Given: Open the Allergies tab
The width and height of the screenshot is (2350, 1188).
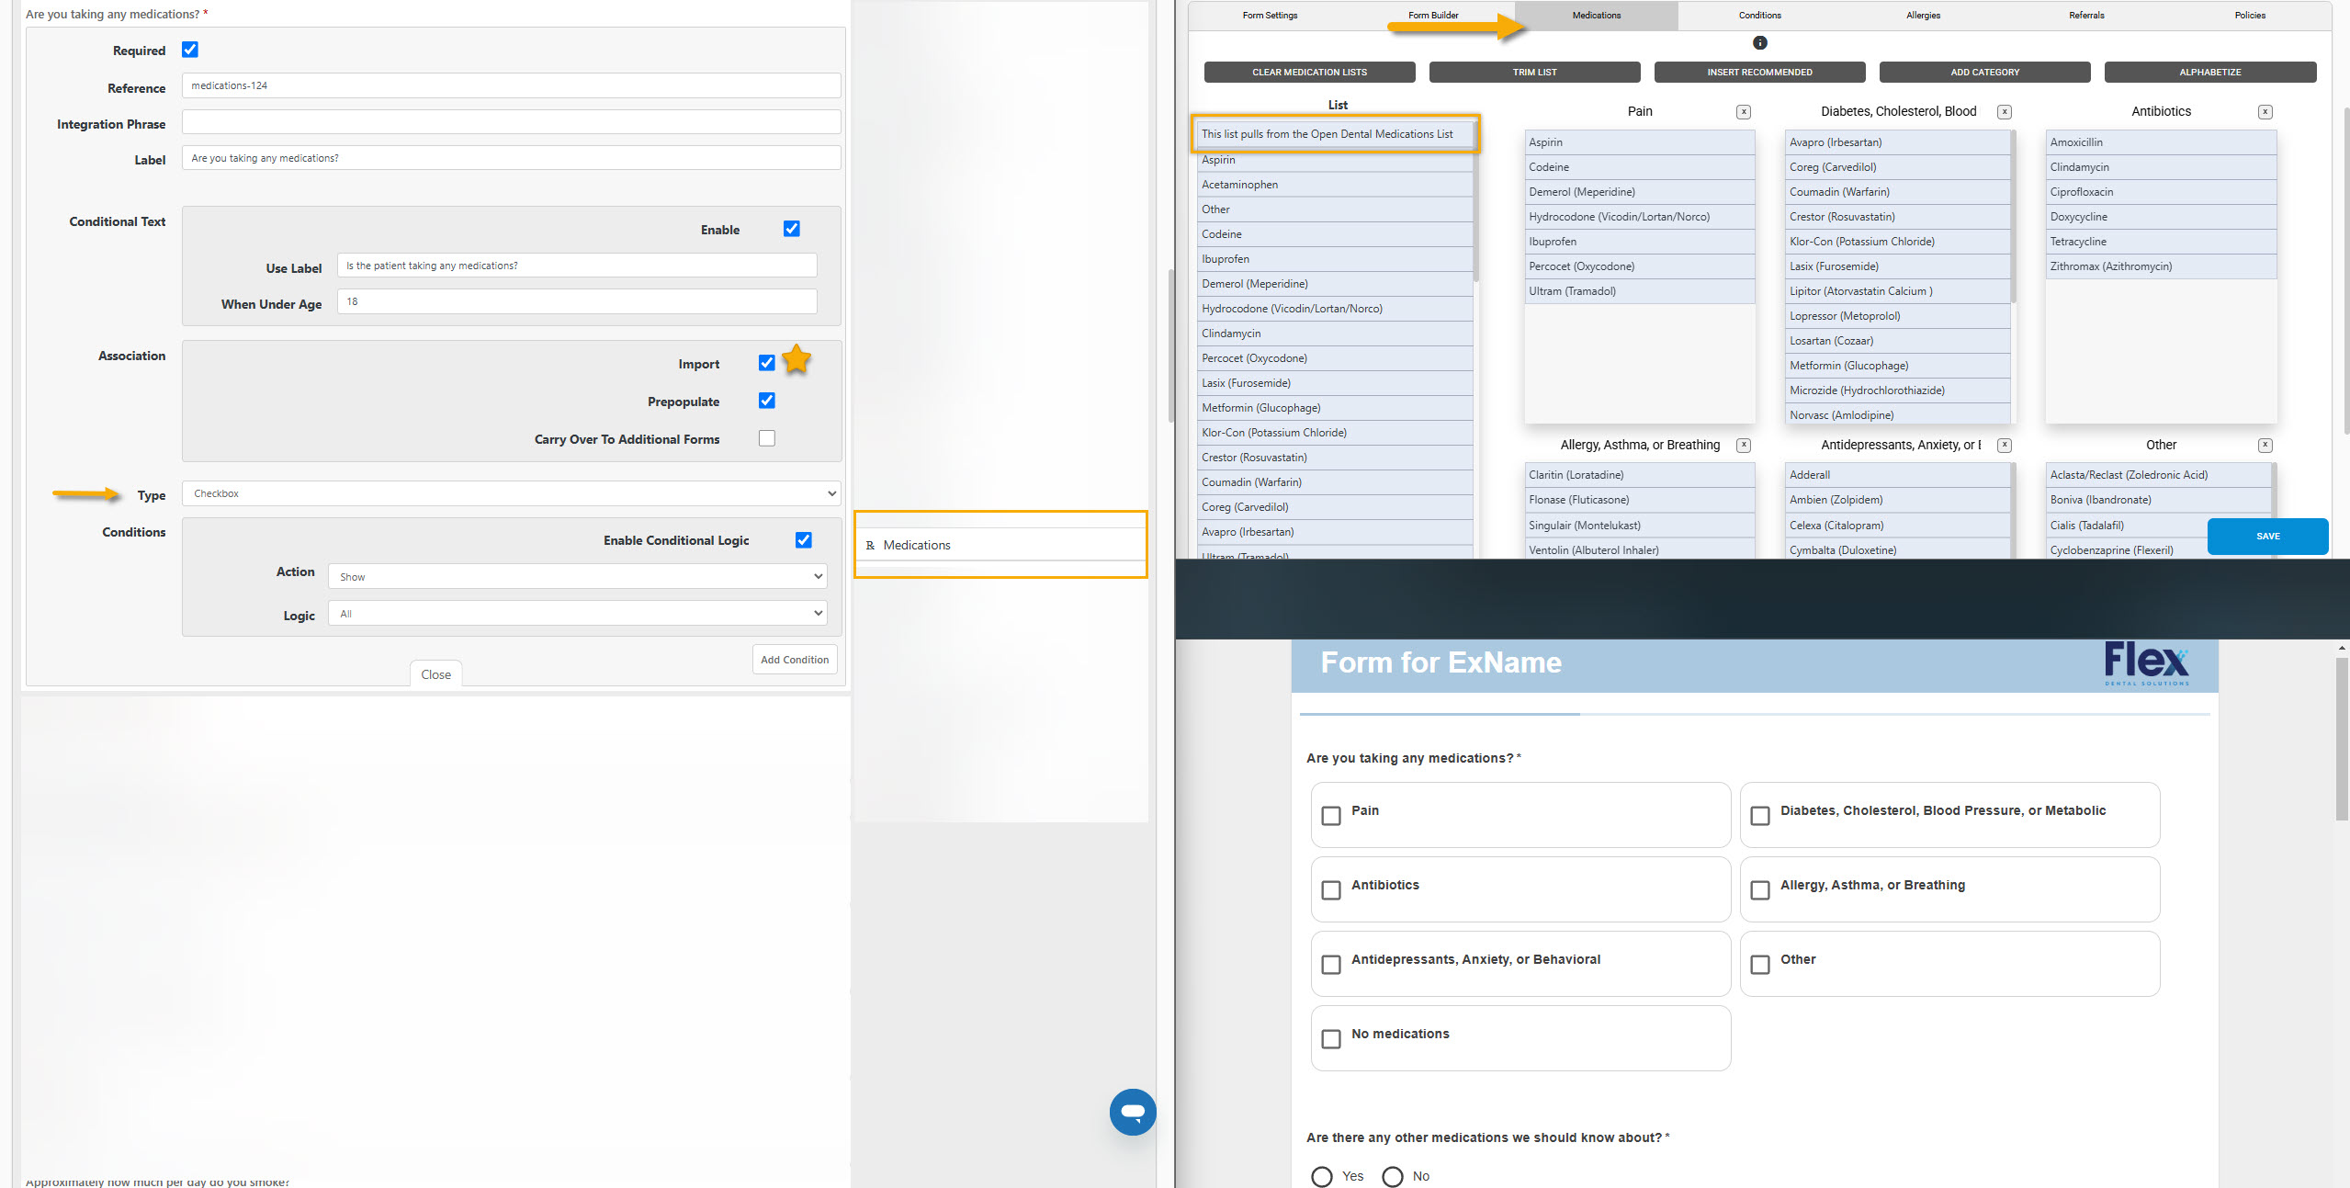Looking at the screenshot, I should coord(1923,16).
